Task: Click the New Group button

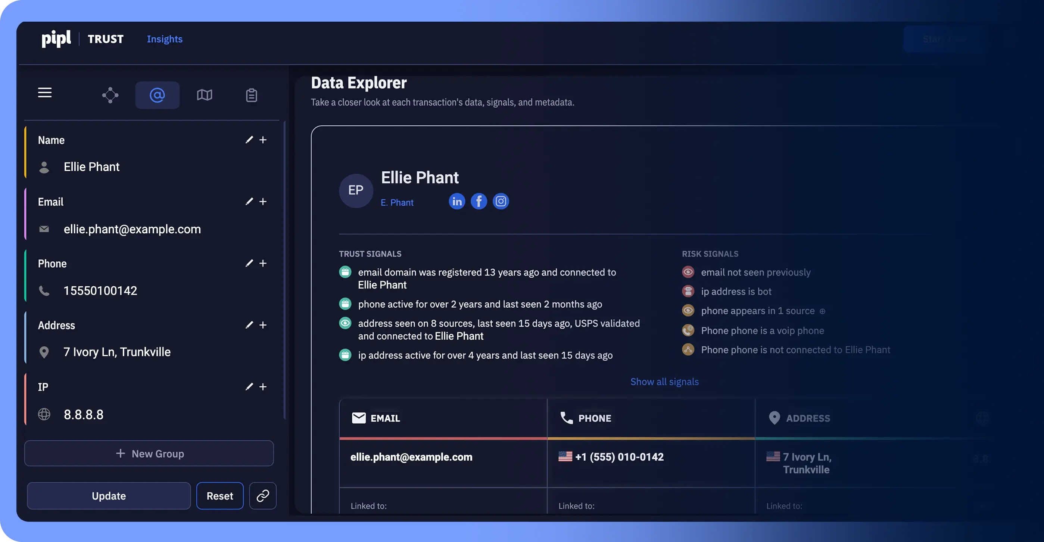Action: click(x=149, y=453)
